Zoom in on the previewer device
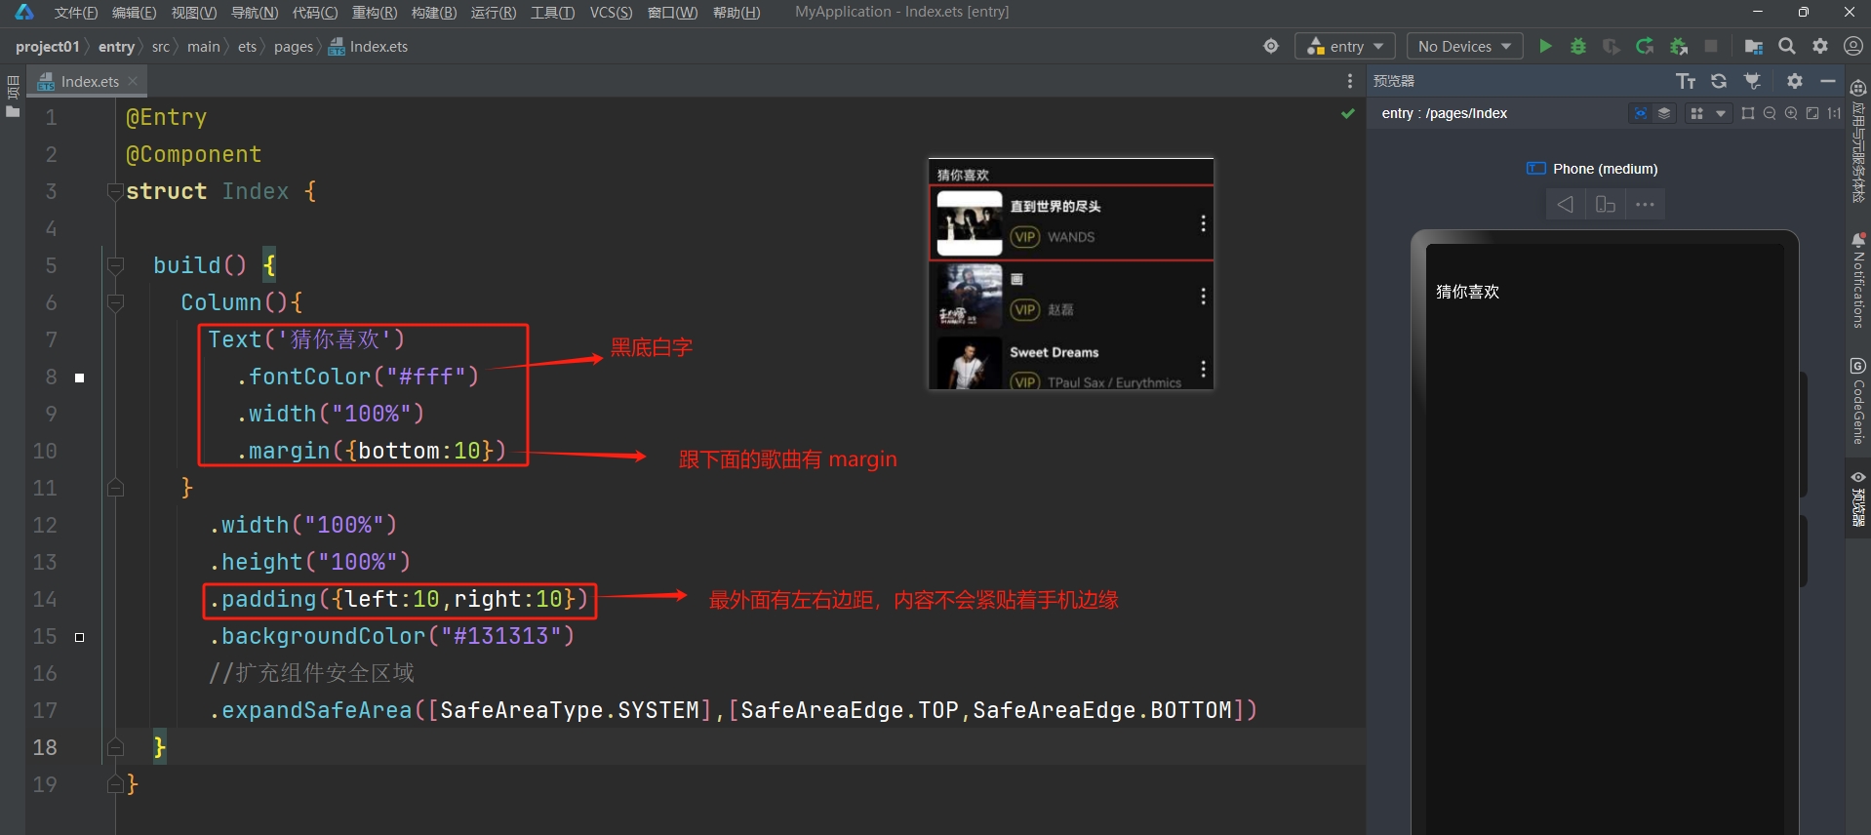The height and width of the screenshot is (835, 1871). pos(1791,113)
